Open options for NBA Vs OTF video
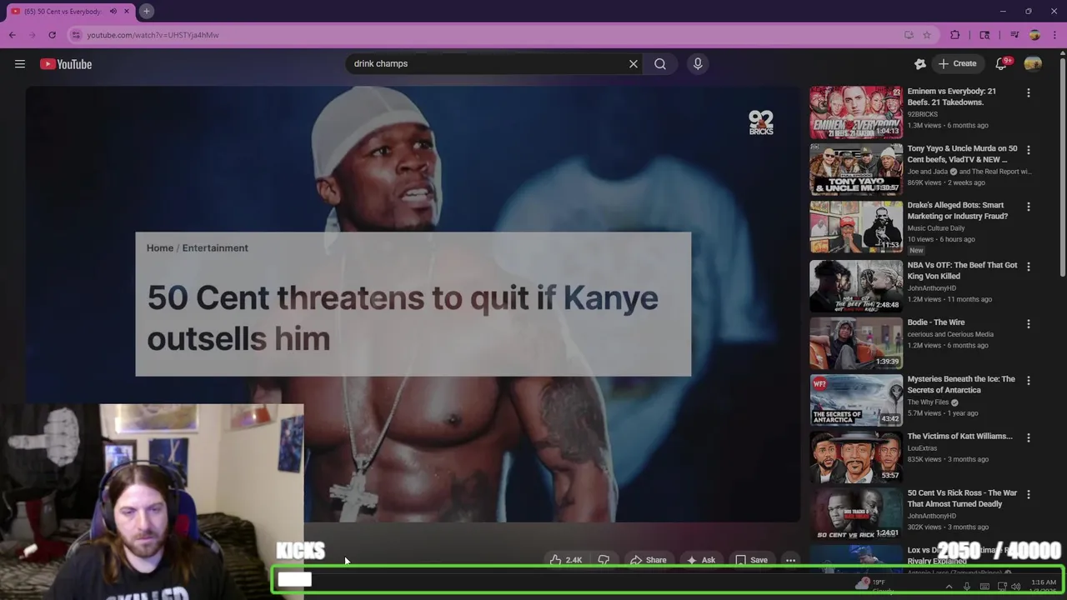This screenshot has height=600, width=1067. [1029, 267]
